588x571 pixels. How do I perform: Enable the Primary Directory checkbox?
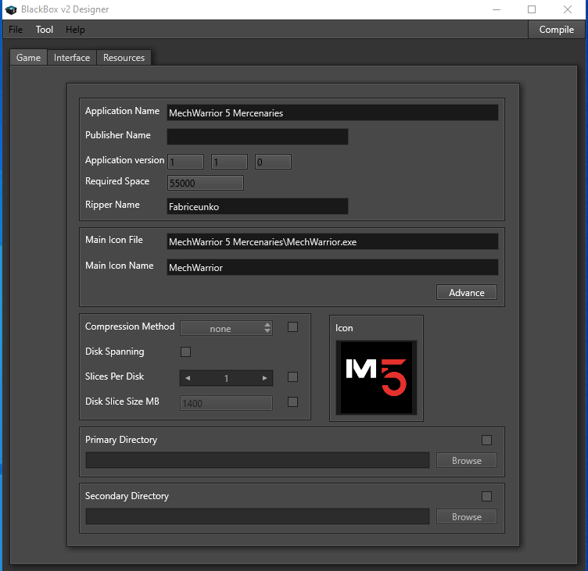click(487, 441)
